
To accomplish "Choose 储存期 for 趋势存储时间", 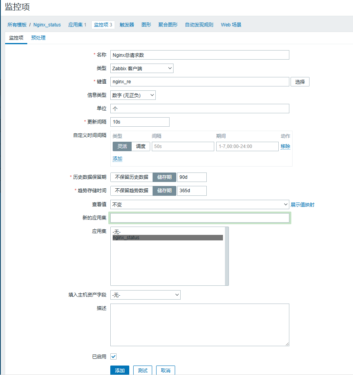I will pos(164,191).
